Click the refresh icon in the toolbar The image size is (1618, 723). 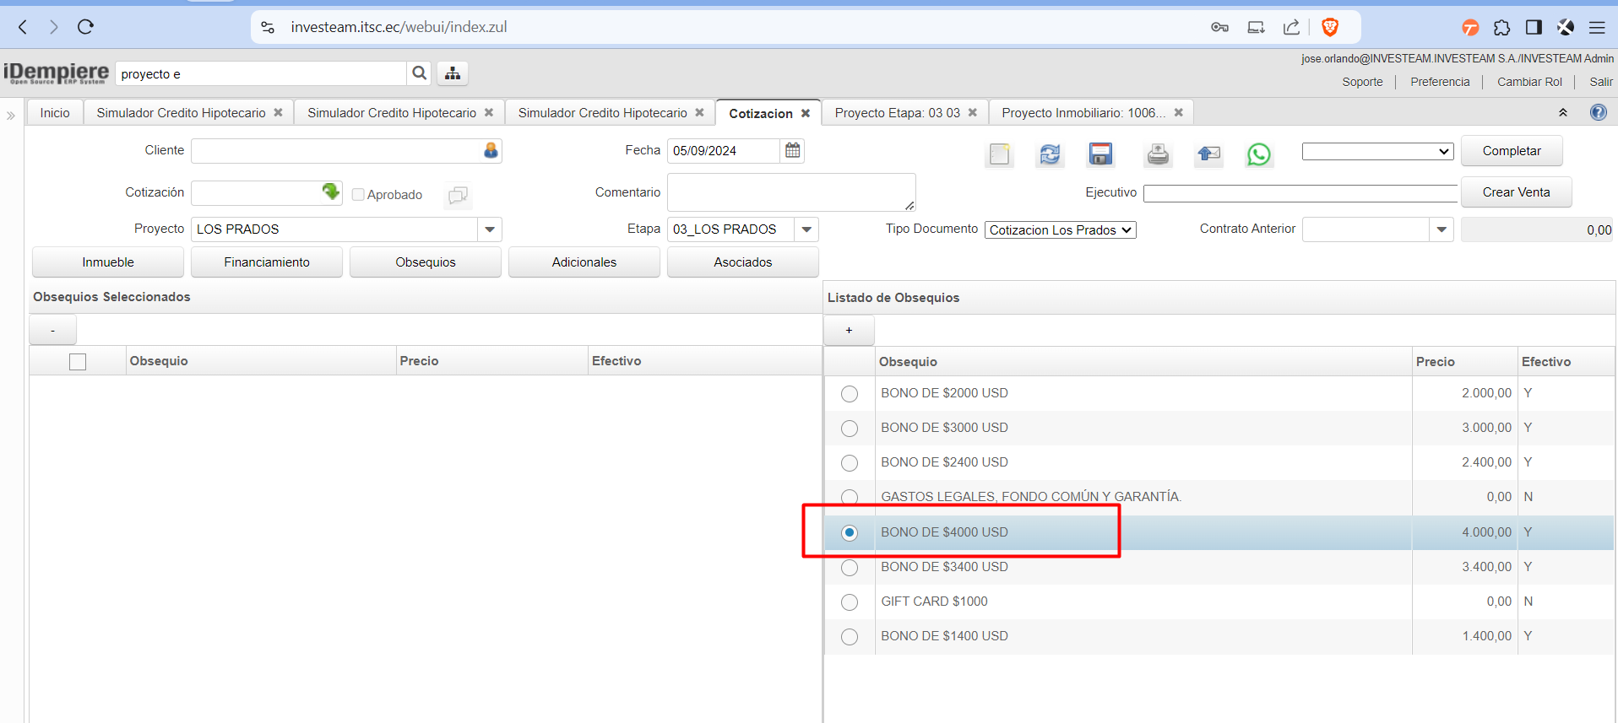[x=1050, y=154]
